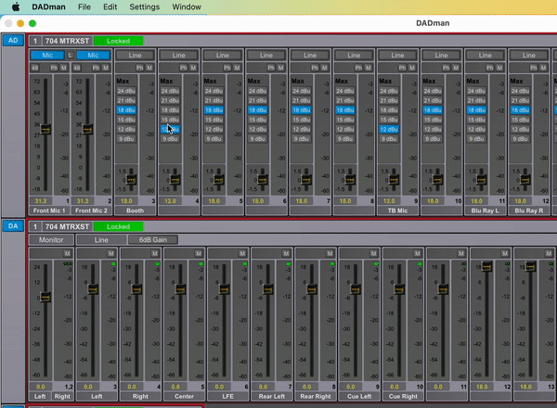Toggle Mic mode on AD channel 2
The height and width of the screenshot is (408, 557).
(x=94, y=55)
